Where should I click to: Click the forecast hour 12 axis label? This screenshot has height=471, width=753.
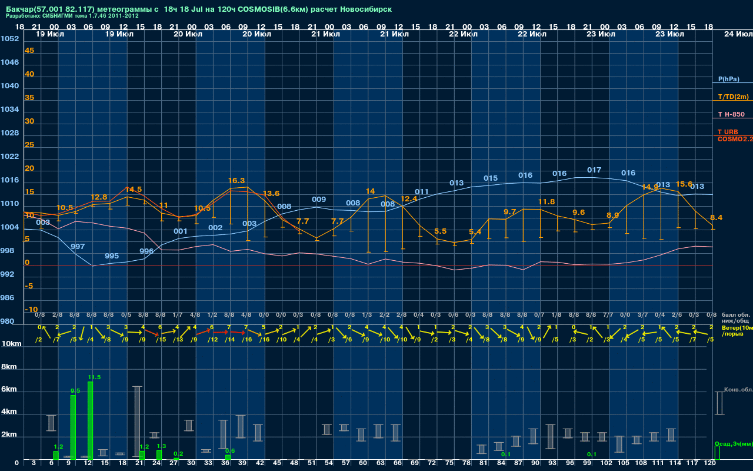tap(88, 463)
